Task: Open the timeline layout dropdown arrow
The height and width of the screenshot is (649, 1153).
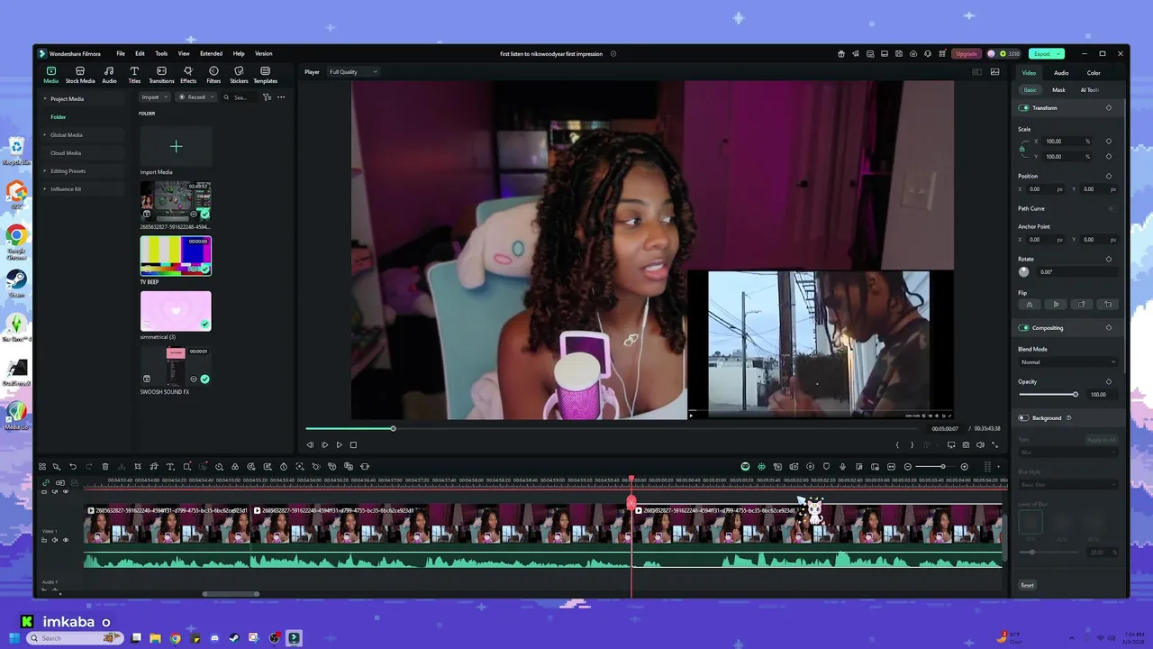Action: [x=999, y=467]
